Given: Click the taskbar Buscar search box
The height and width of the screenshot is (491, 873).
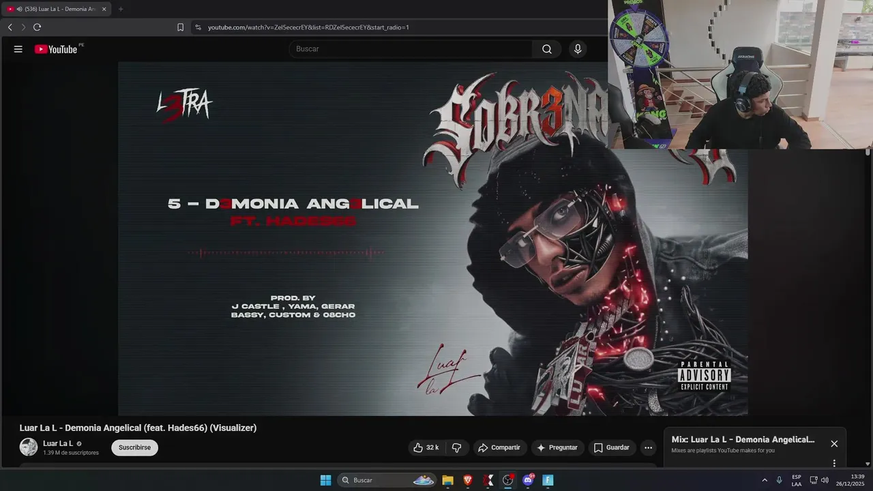Looking at the screenshot, I should pyautogui.click(x=387, y=480).
